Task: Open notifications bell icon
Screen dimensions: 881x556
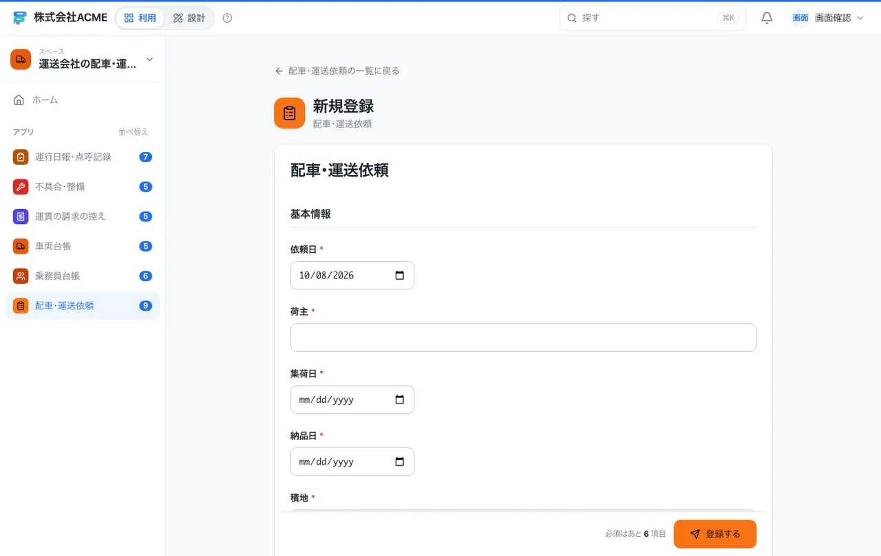Action: click(x=767, y=18)
